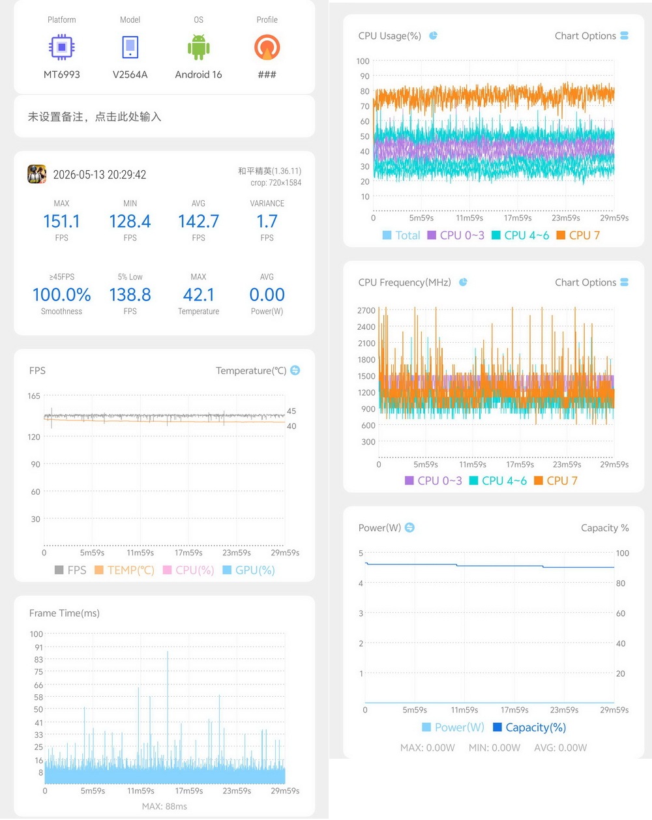
Task: Open Chart Options icon in CPU Usage panel
Action: coord(624,36)
